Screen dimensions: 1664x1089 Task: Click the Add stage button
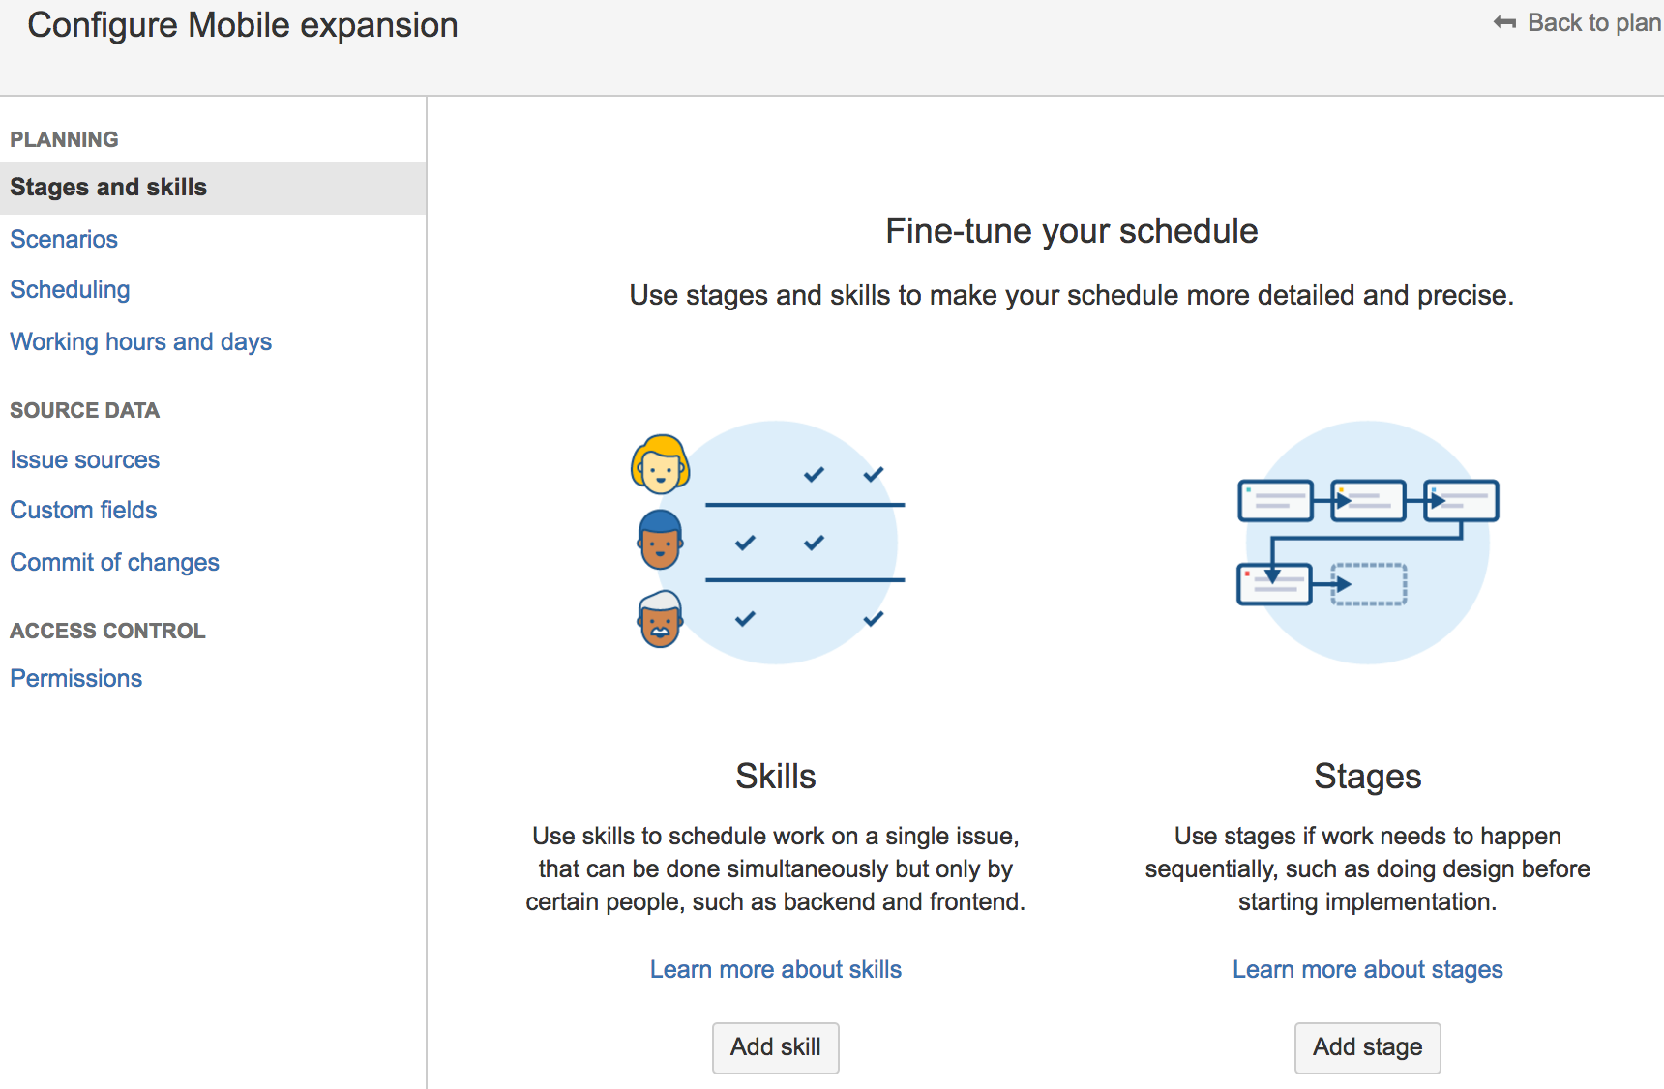point(1368,1047)
